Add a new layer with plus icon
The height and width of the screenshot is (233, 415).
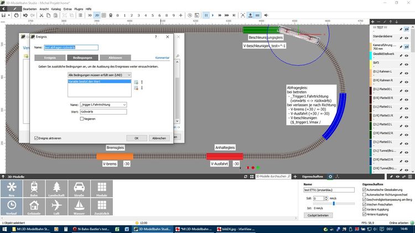coord(372,22)
